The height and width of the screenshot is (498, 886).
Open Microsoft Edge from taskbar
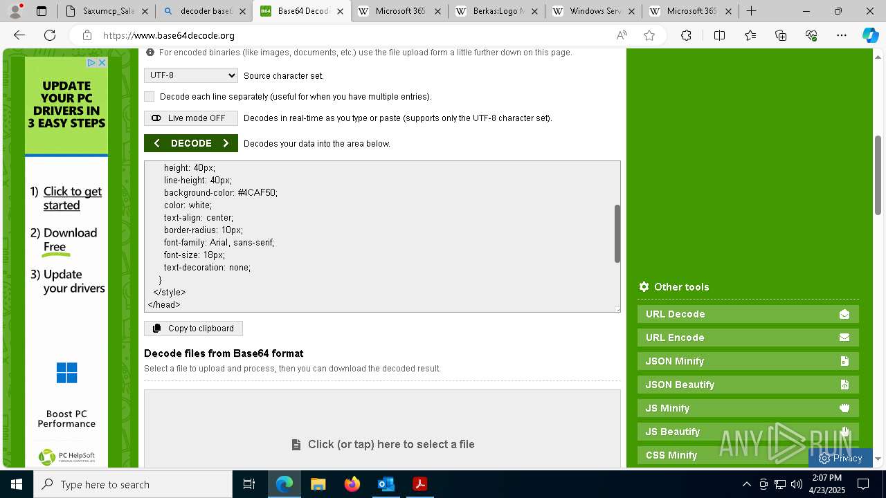284,484
